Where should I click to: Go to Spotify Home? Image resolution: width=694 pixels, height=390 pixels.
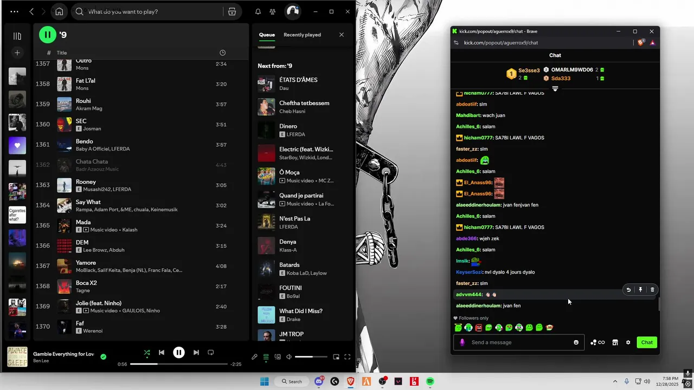(59, 11)
